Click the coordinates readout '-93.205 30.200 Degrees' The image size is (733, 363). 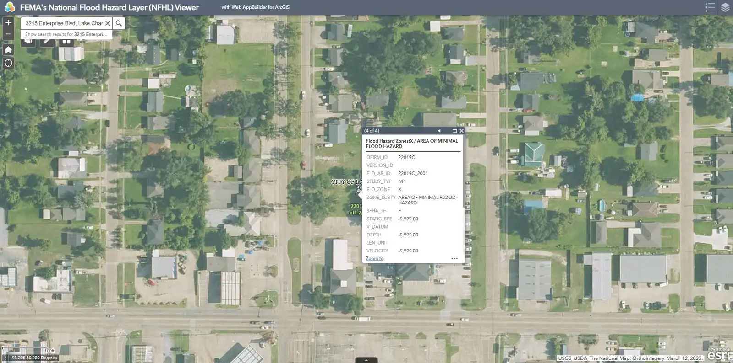[34, 358]
